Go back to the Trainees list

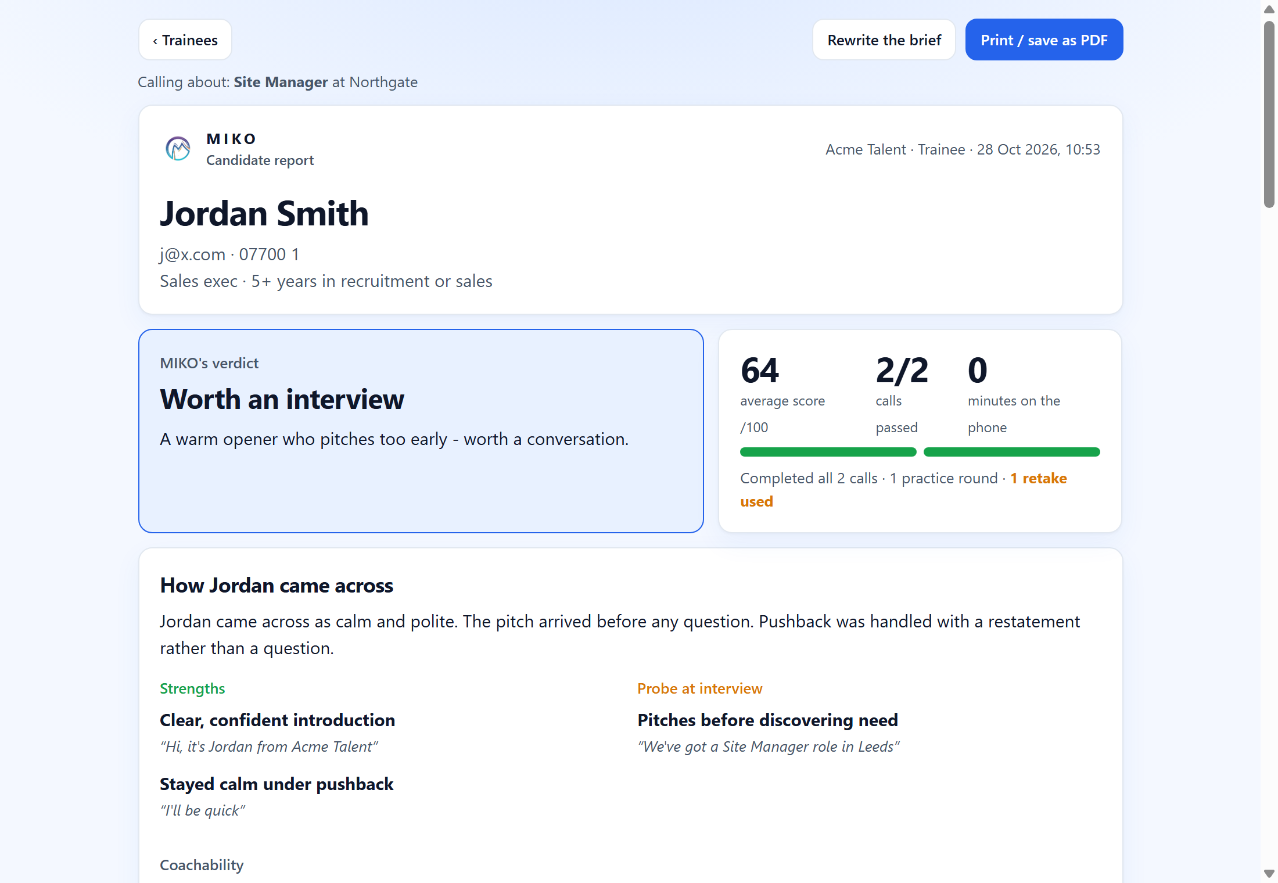click(x=185, y=40)
